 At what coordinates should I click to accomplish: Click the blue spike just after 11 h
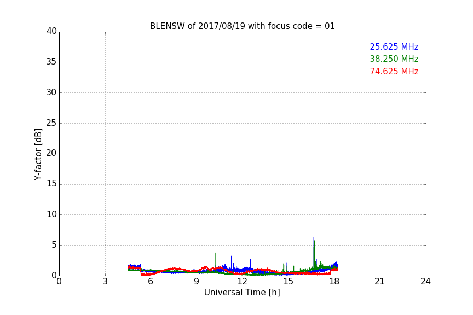pyautogui.click(x=232, y=262)
